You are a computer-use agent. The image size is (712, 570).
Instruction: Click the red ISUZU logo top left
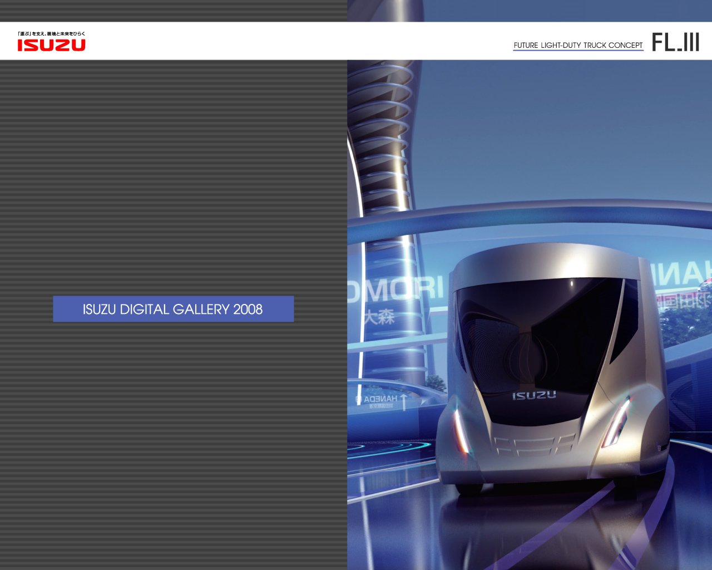52,46
